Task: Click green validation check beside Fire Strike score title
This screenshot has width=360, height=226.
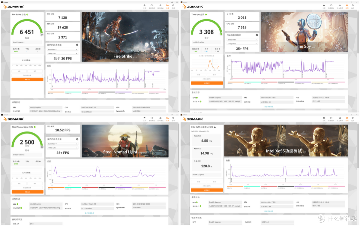Action: [x=27, y=14]
